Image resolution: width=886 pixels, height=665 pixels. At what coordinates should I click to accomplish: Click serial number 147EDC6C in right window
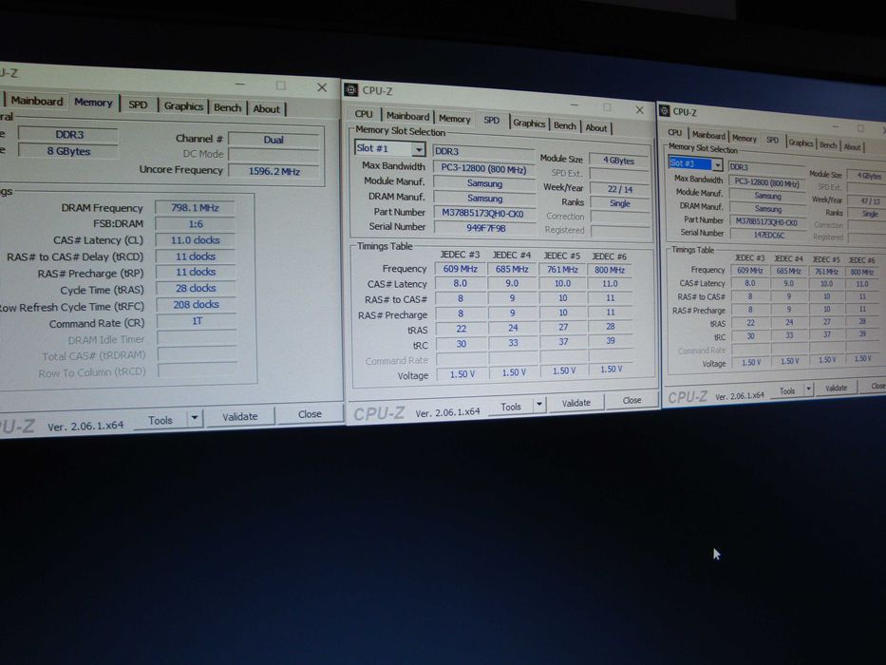[768, 235]
